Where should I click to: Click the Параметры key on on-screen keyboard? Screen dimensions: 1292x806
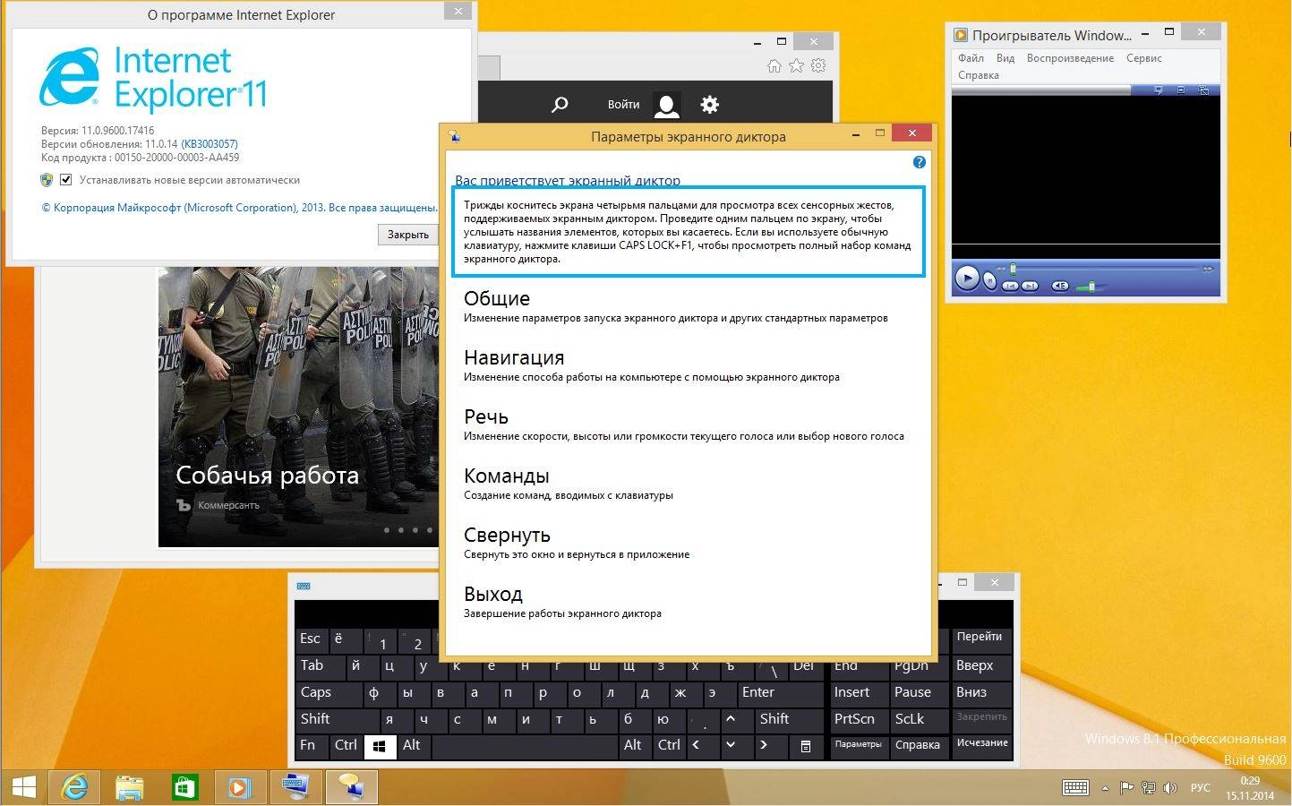tap(859, 745)
